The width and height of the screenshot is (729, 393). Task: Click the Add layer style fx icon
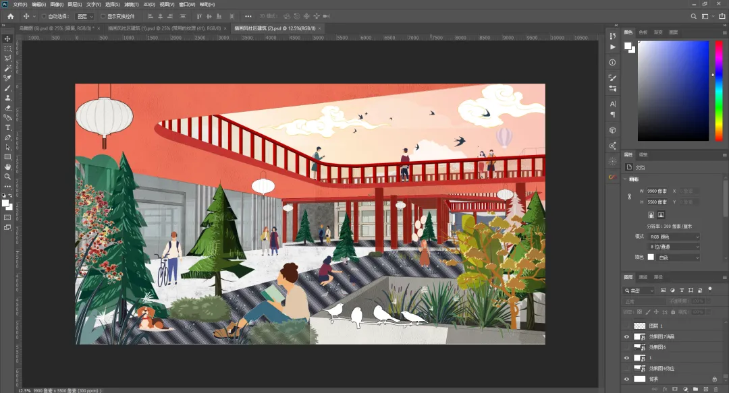[665, 389]
